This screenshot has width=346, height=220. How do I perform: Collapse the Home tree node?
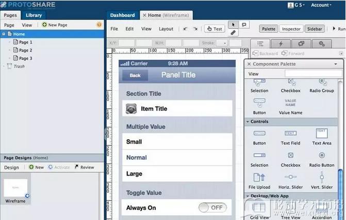(x=4, y=34)
